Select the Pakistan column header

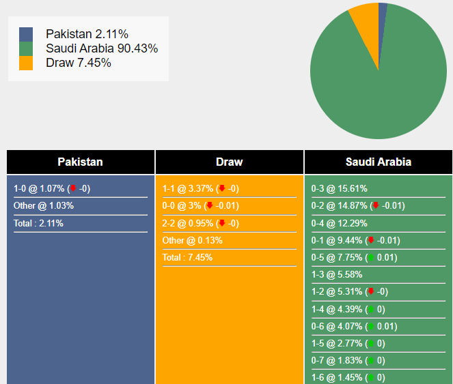point(81,162)
